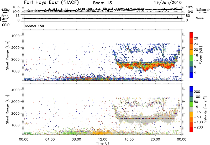Click the velocity panel 'Slant Range [km]' label
Screen dimensions: 210x145
(x=7, y=109)
